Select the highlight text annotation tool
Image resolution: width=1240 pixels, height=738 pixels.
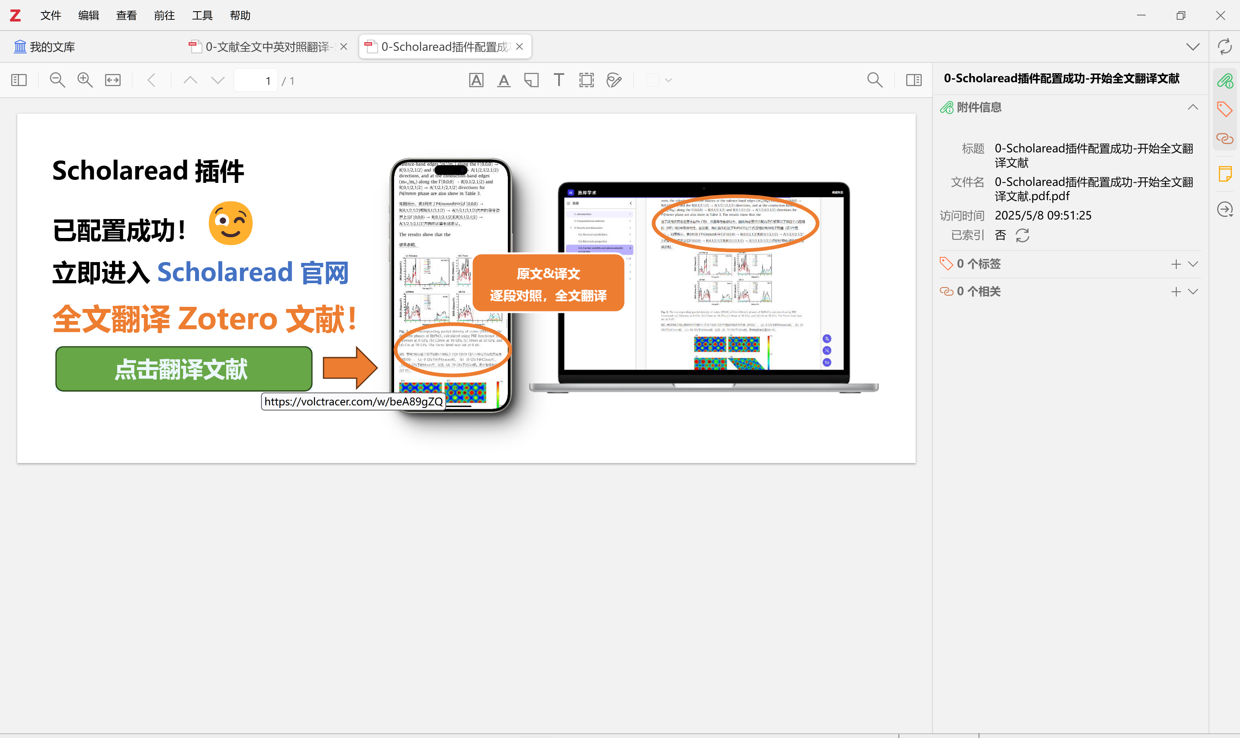(x=476, y=80)
